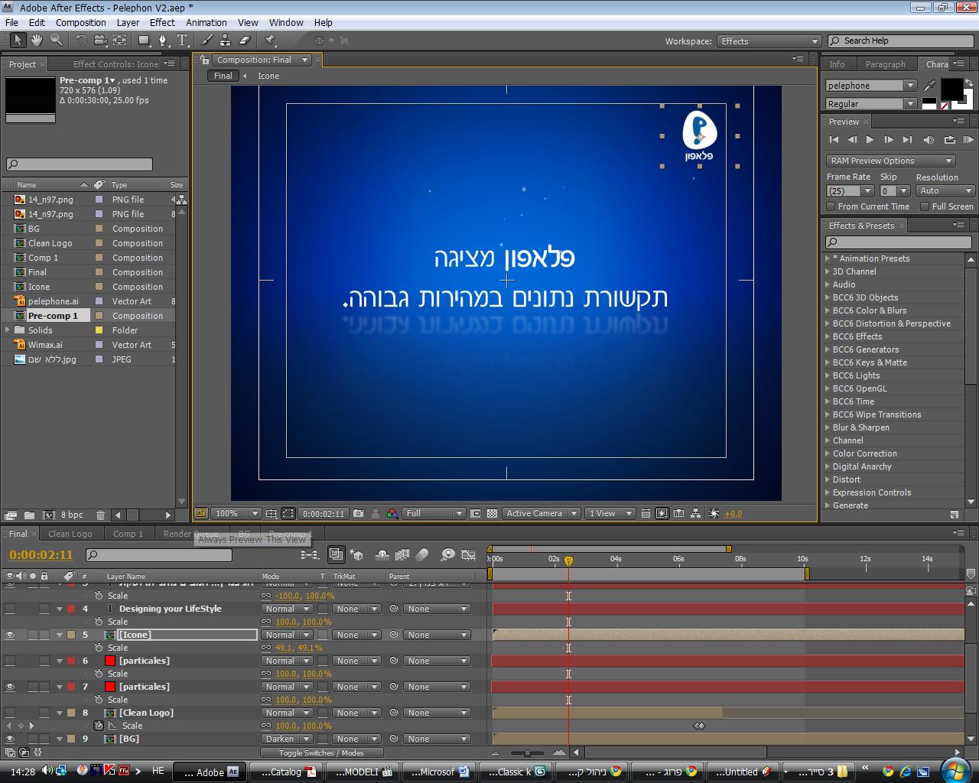Open the RAM Preview Options dropdown

coord(890,161)
